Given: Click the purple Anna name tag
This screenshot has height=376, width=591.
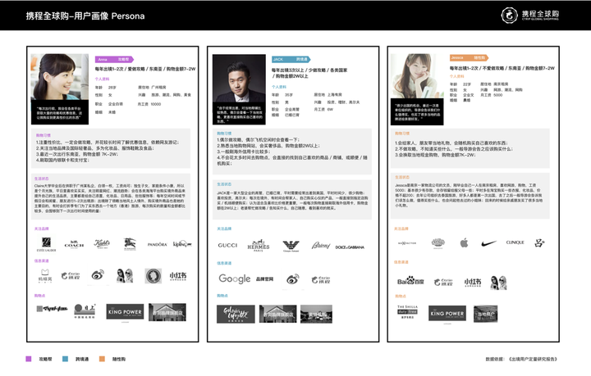Looking at the screenshot, I should coord(114,60).
